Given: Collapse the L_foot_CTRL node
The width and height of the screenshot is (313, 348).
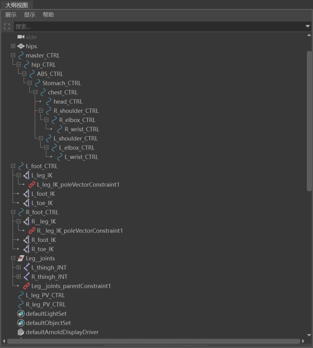Looking at the screenshot, I should click(13, 166).
